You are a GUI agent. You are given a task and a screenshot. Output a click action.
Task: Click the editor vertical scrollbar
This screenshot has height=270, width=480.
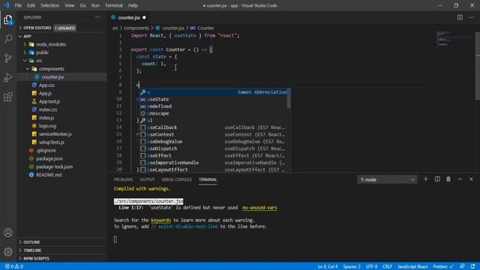[478, 65]
